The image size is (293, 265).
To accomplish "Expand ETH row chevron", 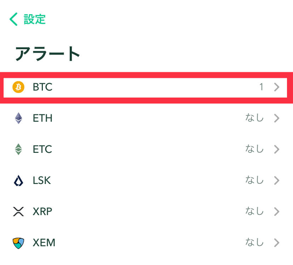I will tap(277, 118).
